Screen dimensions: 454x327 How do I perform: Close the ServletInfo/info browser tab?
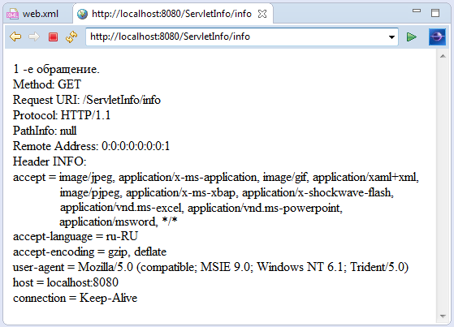tap(262, 14)
